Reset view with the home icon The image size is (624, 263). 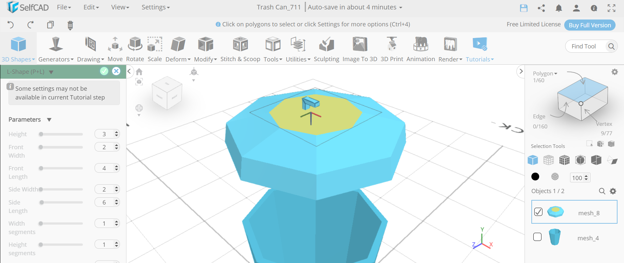[x=139, y=72]
